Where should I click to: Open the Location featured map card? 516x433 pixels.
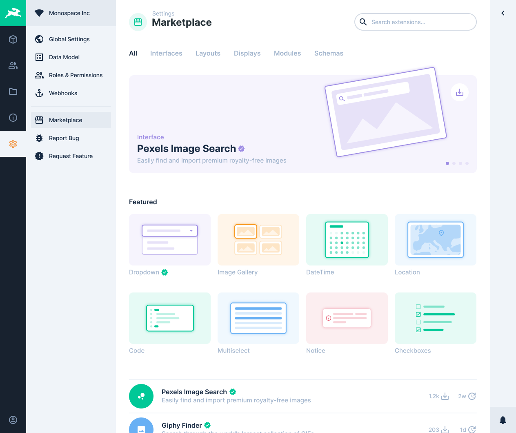(436, 240)
